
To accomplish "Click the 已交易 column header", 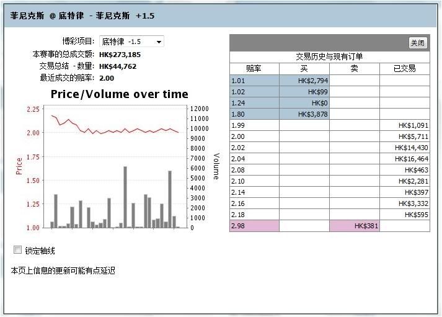I will point(404,69).
